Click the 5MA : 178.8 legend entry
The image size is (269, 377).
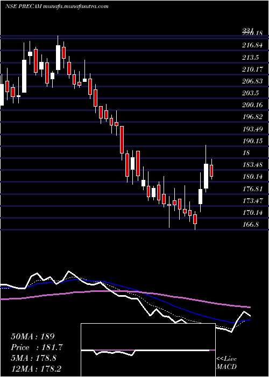33,358
